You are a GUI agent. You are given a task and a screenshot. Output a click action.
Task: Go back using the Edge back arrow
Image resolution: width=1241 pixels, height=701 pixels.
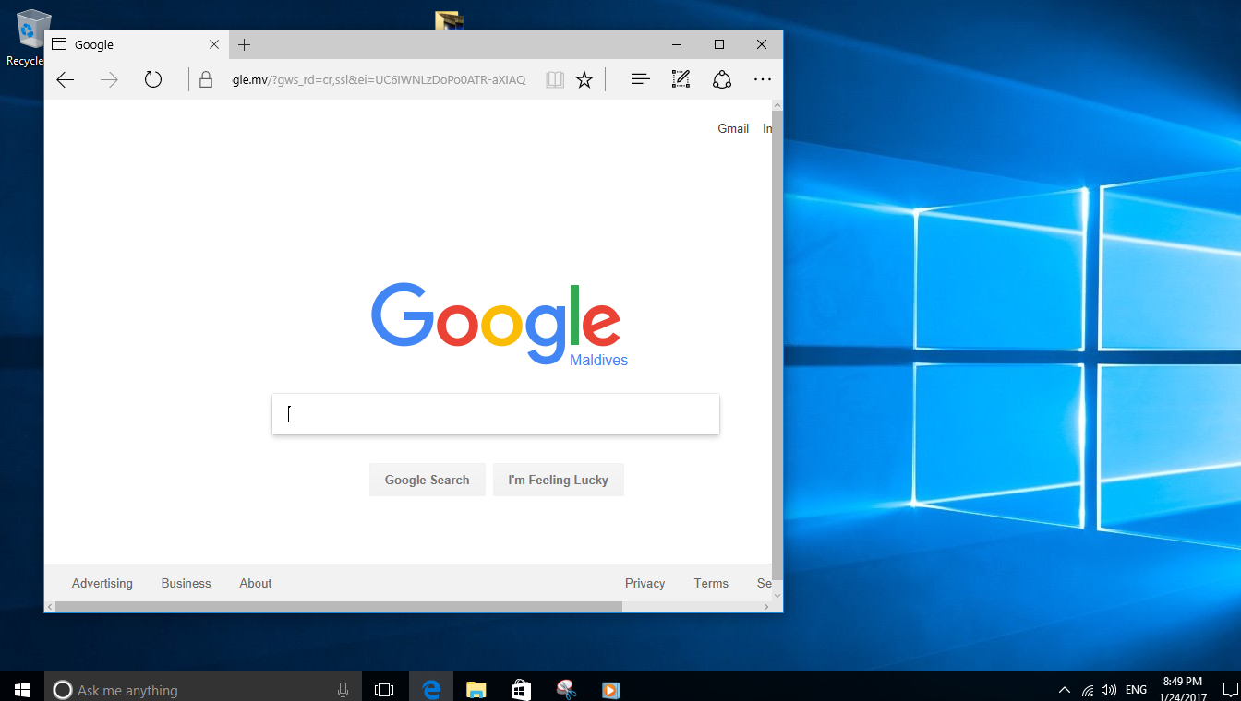(65, 80)
